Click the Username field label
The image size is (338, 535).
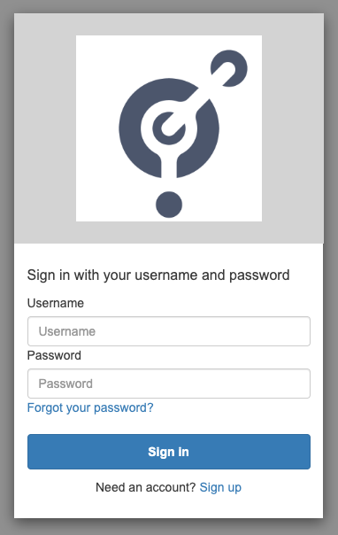click(56, 303)
